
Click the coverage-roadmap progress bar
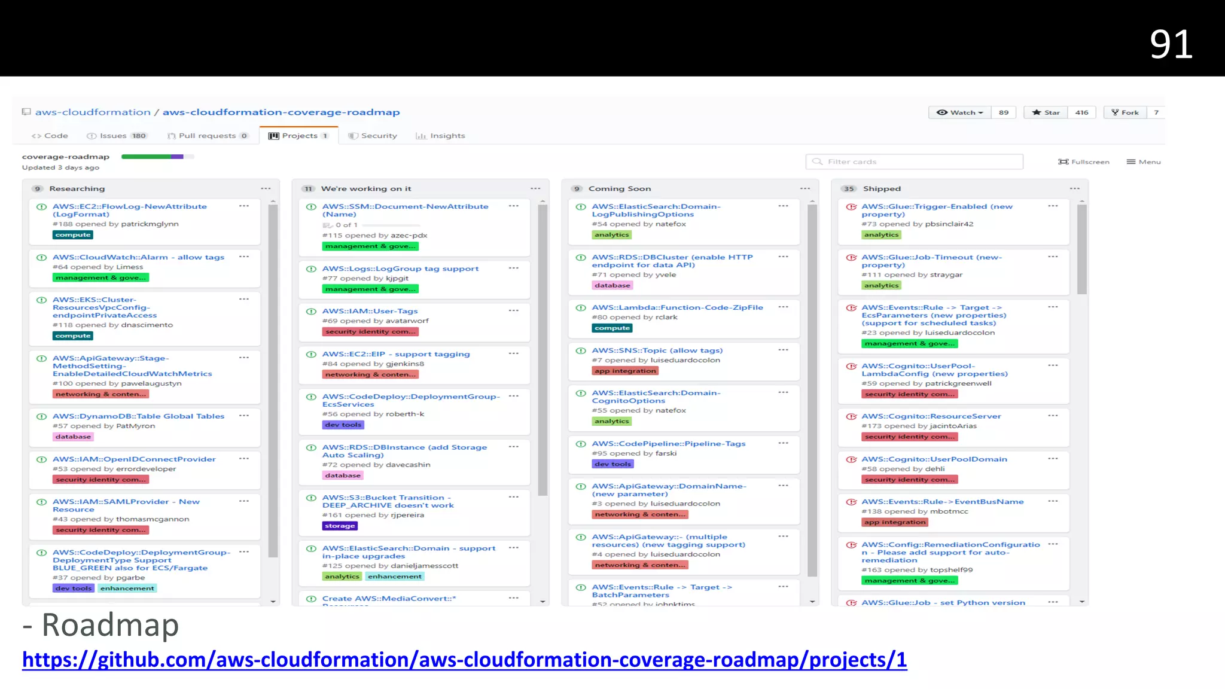[x=157, y=157]
